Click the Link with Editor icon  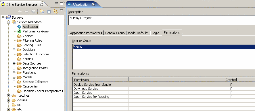point(55,11)
